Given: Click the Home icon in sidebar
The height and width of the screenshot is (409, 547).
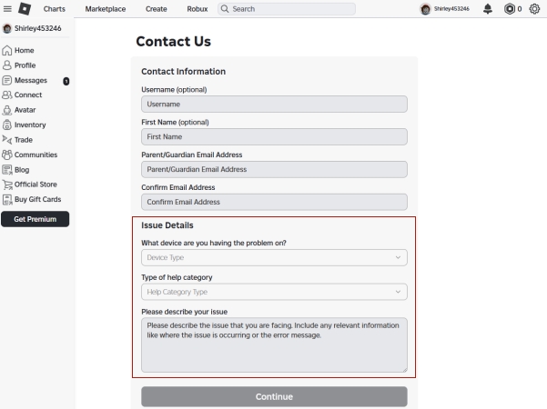Looking at the screenshot, I should click(x=8, y=52).
